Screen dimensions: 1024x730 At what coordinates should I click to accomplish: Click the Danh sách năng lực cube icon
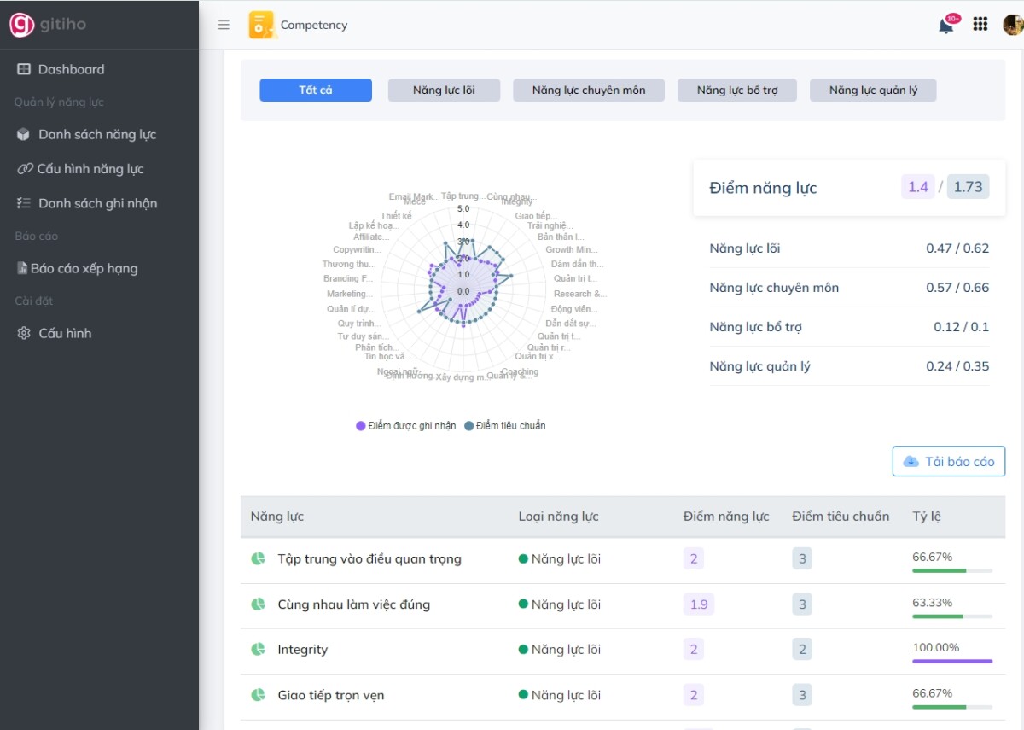coord(24,135)
